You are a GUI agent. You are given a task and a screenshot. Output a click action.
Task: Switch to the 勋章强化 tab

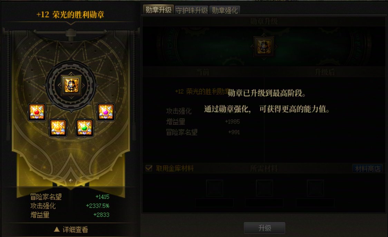[x=225, y=10]
